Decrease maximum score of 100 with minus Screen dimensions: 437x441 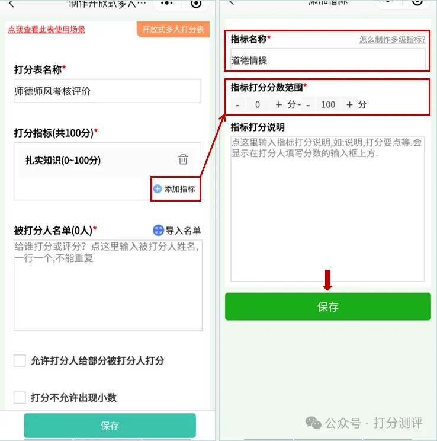(x=309, y=105)
